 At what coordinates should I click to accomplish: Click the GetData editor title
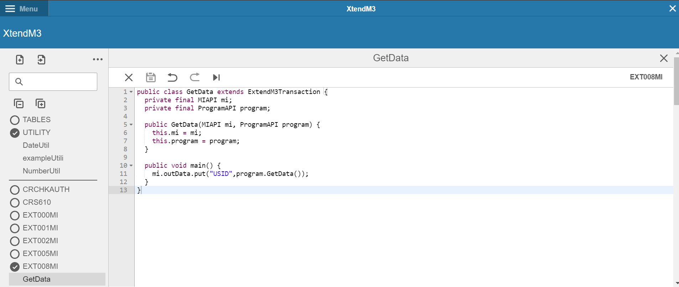pos(391,58)
